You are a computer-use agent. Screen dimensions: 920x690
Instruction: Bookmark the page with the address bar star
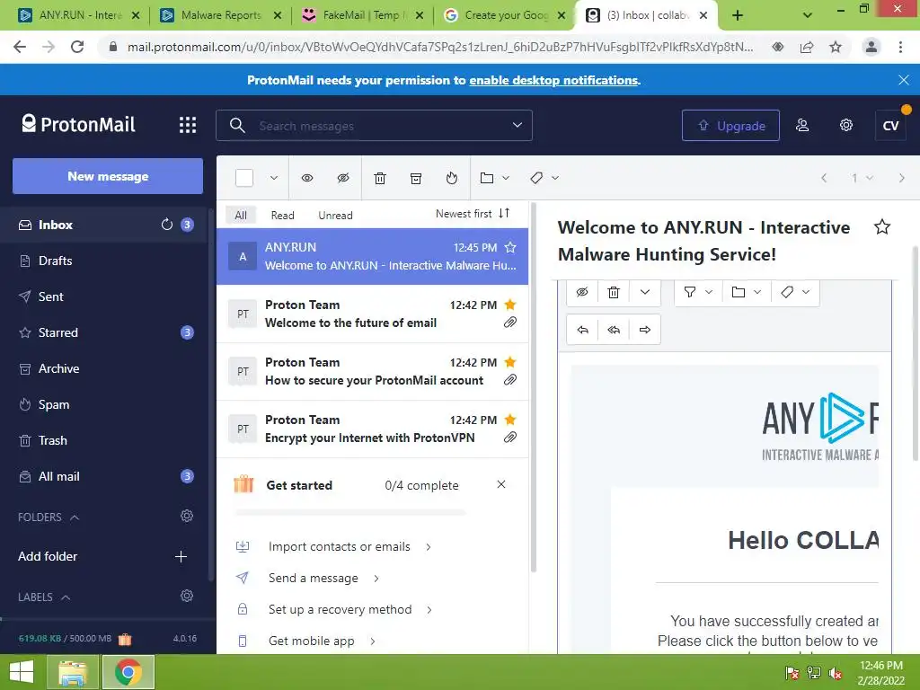coord(836,47)
